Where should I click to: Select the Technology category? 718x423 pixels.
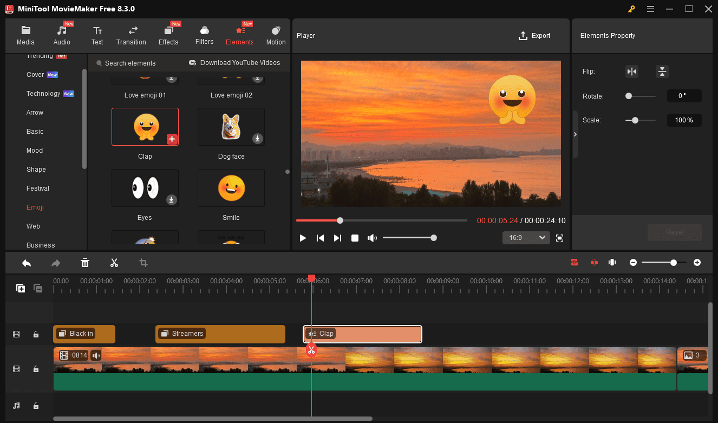point(43,94)
